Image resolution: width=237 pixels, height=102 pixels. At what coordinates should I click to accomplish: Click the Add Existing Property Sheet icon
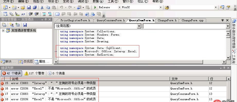[17, 25]
